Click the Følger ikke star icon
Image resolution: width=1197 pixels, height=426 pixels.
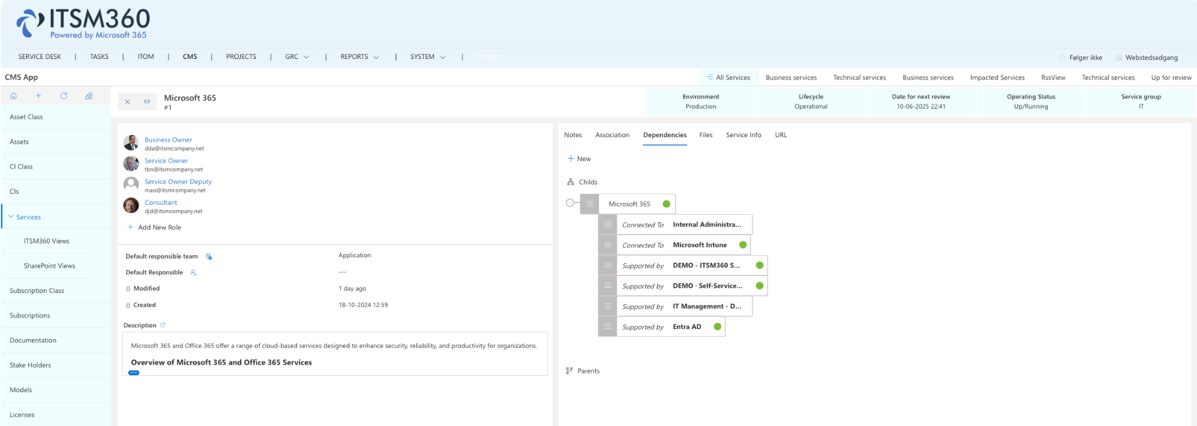1063,58
